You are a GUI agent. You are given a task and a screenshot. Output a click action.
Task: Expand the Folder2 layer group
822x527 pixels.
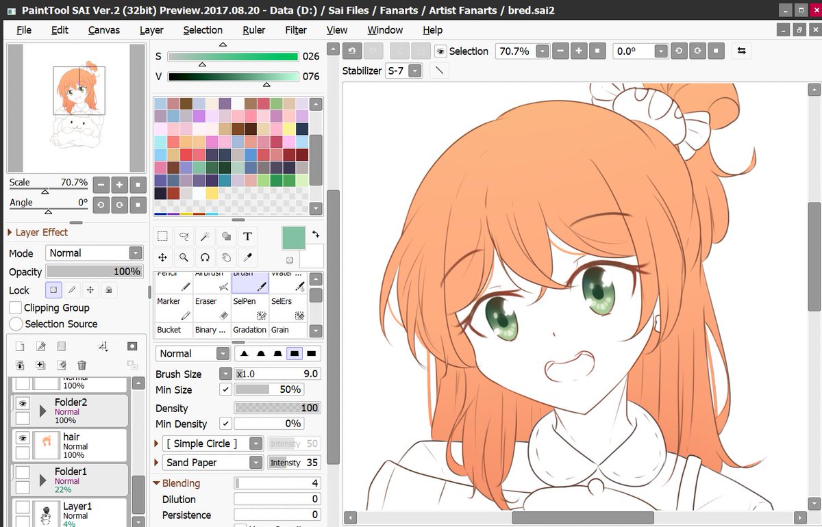pyautogui.click(x=43, y=411)
